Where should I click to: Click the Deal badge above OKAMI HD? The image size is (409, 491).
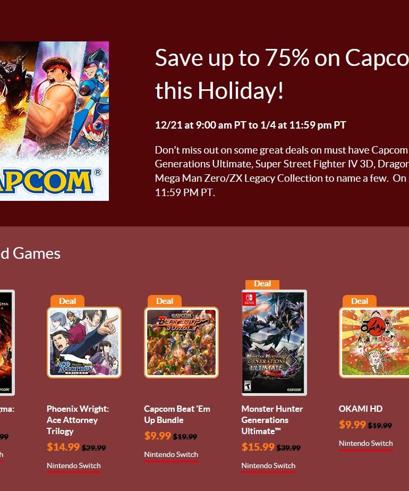coord(360,301)
